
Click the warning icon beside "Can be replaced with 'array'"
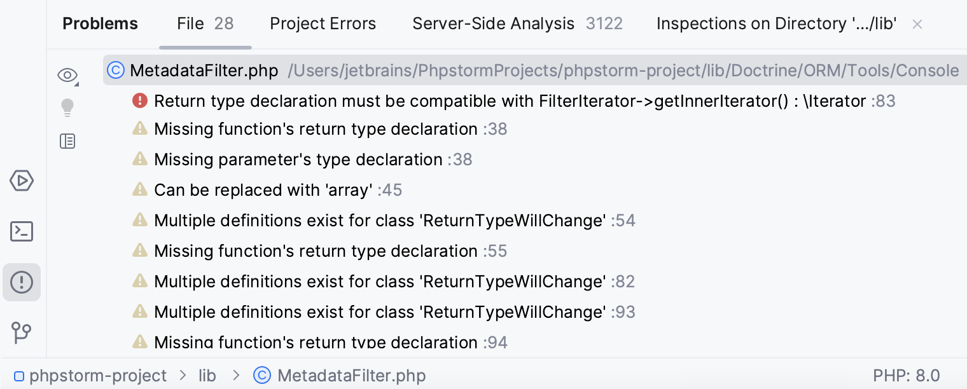(139, 189)
